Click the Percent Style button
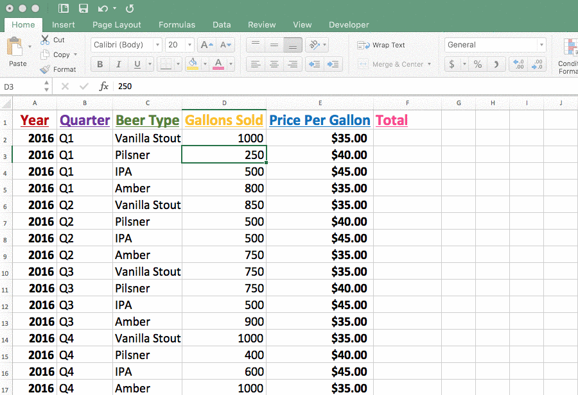This screenshot has height=395, width=578. coord(477,64)
